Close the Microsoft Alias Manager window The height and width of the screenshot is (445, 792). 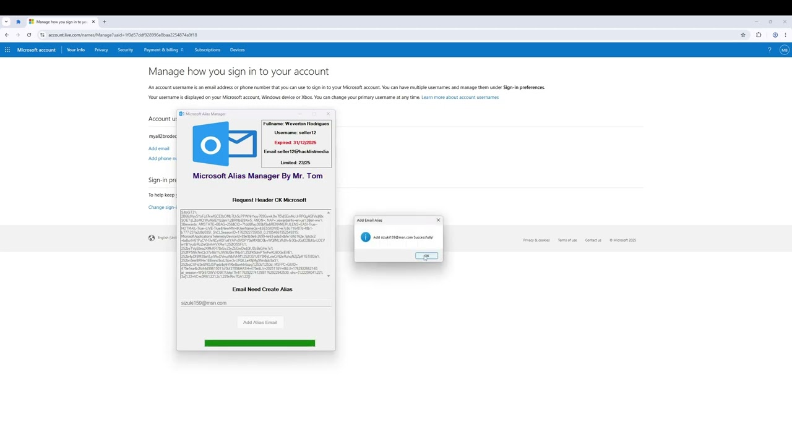tap(328, 114)
